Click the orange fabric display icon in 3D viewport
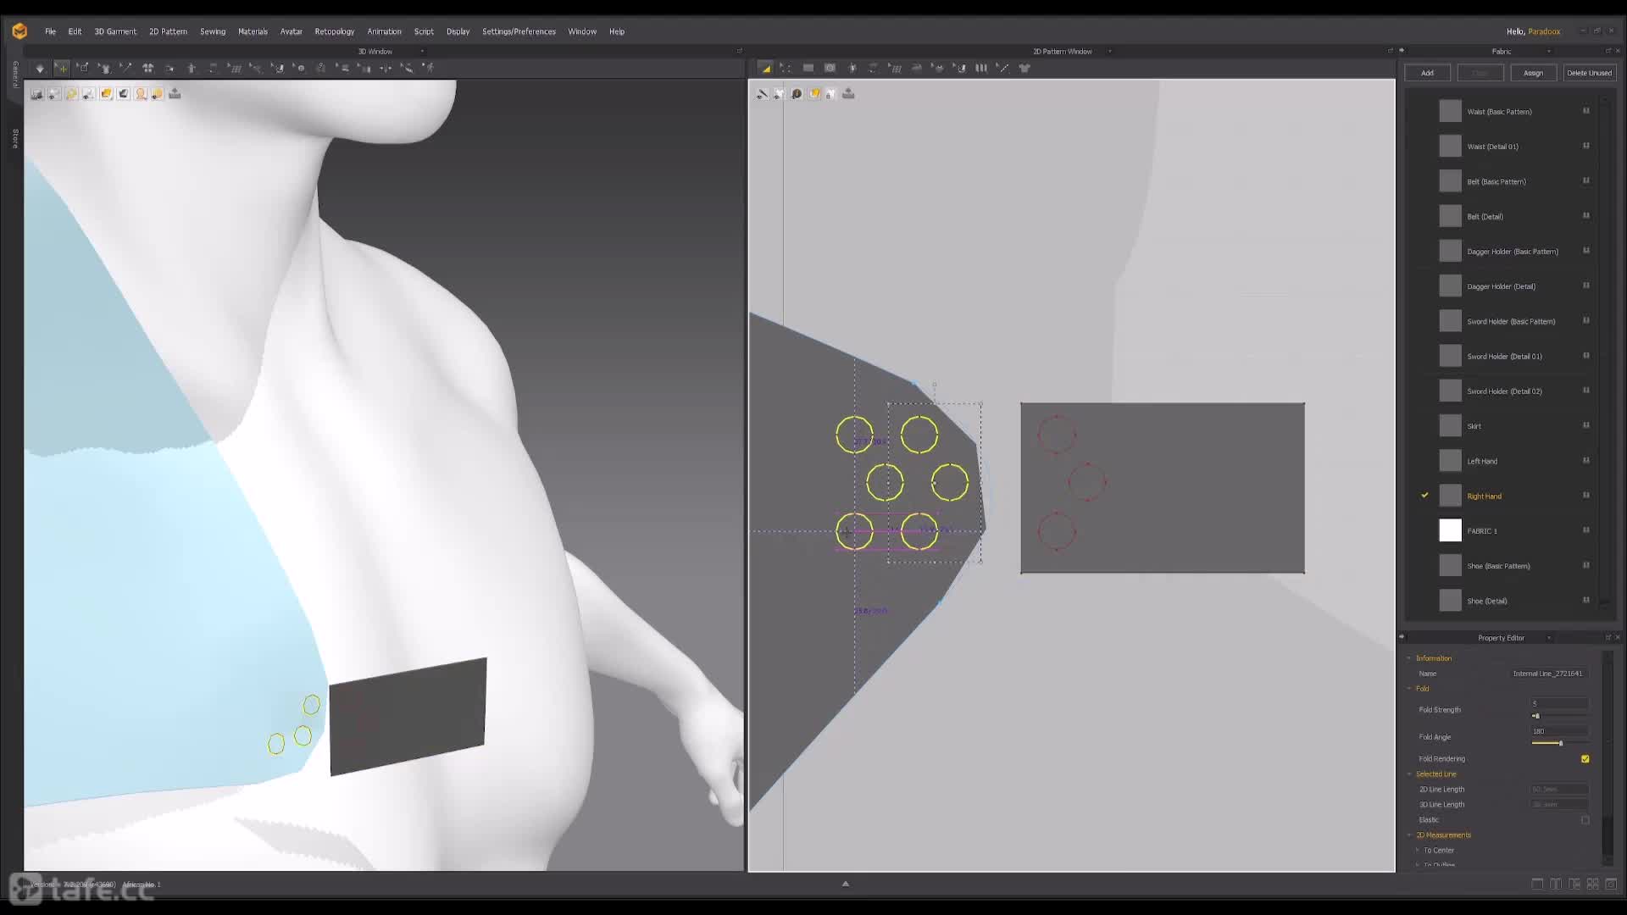1627x915 pixels. (x=106, y=94)
